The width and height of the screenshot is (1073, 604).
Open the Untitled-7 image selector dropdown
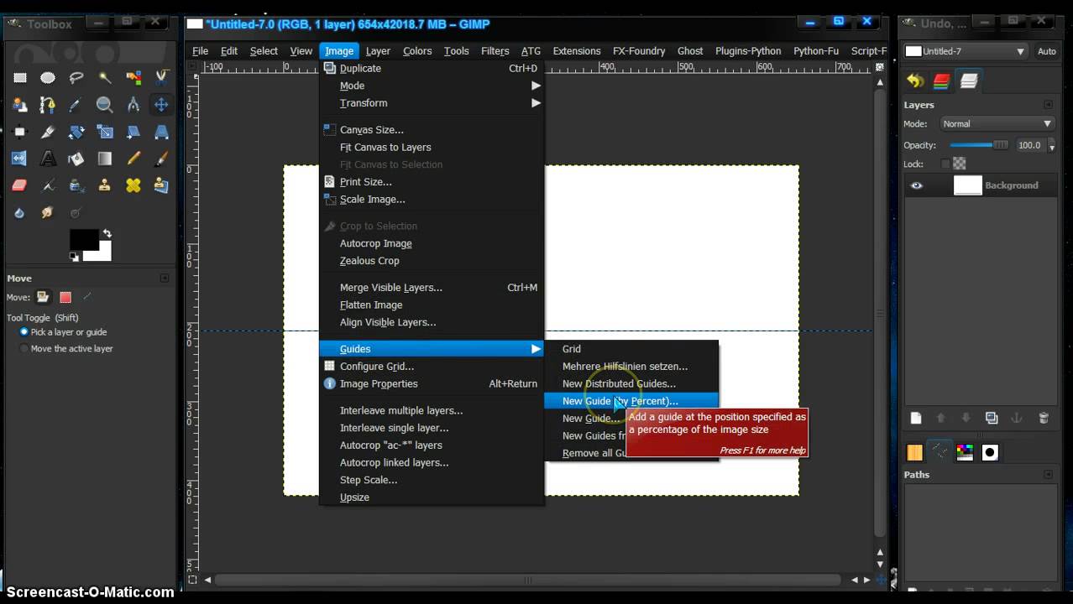(x=966, y=51)
